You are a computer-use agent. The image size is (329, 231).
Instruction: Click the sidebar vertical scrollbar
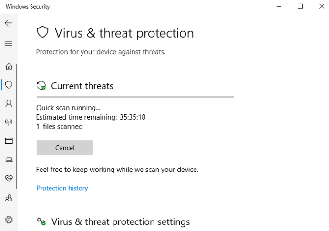point(16,126)
